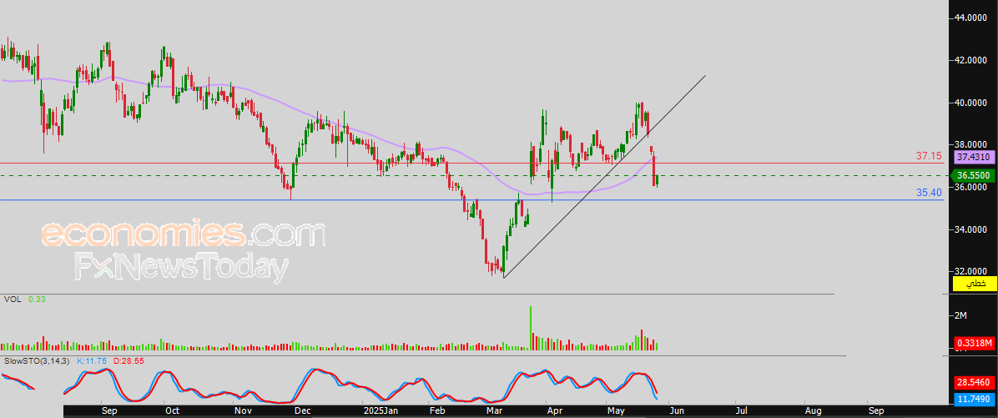The height and width of the screenshot is (418, 998).
Task: Click the blue 11.7490 stochastic tag
Action: pyautogui.click(x=975, y=400)
